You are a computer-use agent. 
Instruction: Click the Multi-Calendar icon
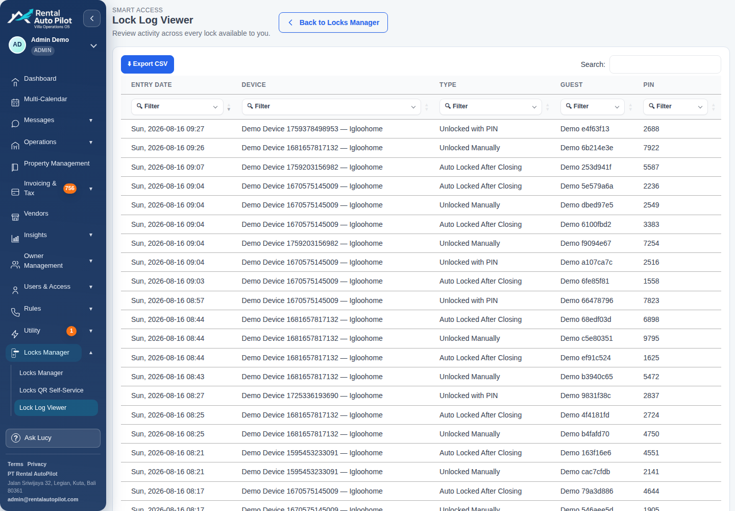pos(15,103)
